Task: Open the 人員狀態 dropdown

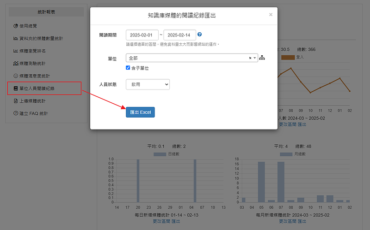Action: pos(148,84)
